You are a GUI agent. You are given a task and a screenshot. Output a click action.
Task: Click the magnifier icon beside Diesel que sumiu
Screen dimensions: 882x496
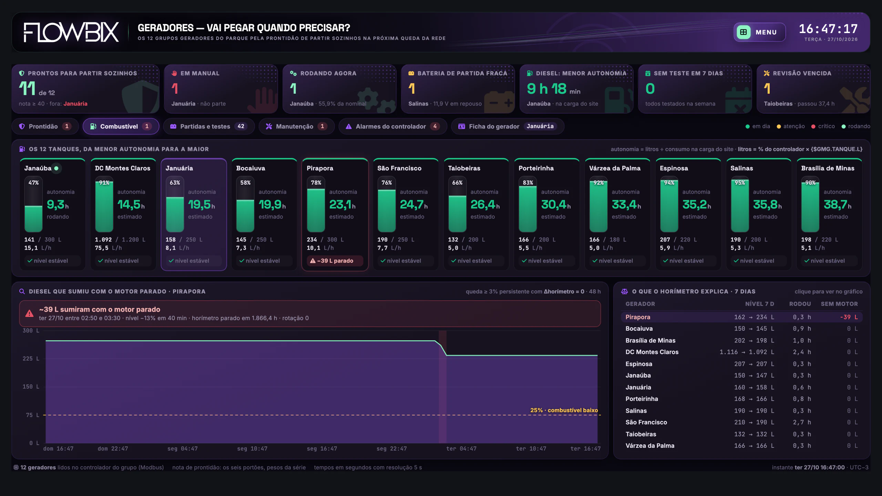pos(22,291)
